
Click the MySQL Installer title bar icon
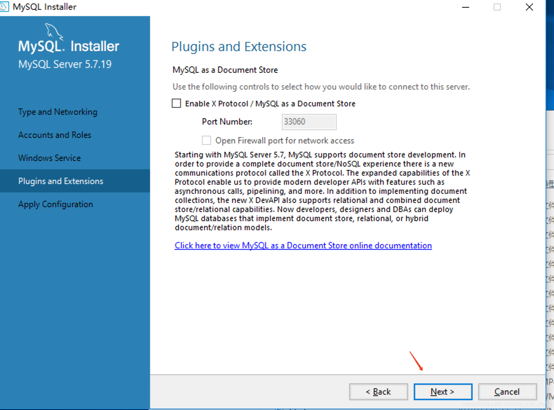pyautogui.click(x=4, y=7)
